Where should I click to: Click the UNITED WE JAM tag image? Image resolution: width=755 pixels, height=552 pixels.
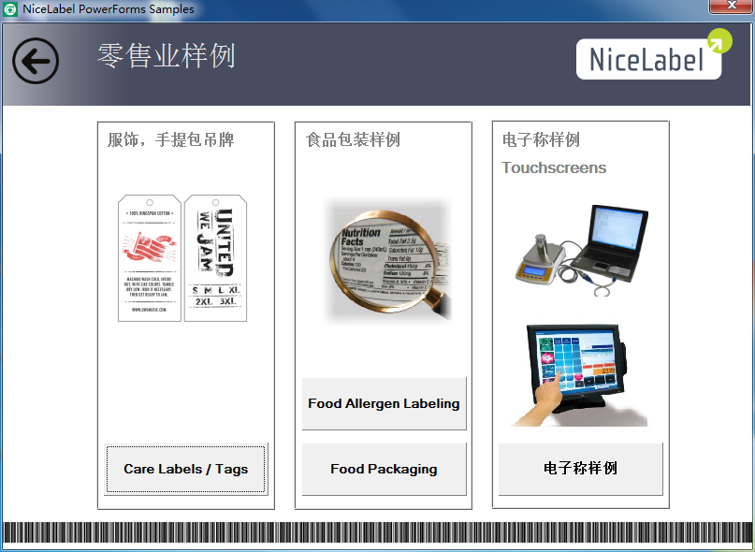[216, 255]
